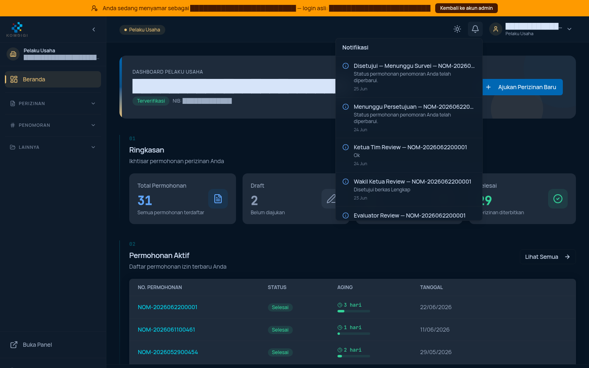Image resolution: width=589 pixels, height=368 pixels.
Task: Collapse the sidebar with the chevron
Action: (x=94, y=29)
